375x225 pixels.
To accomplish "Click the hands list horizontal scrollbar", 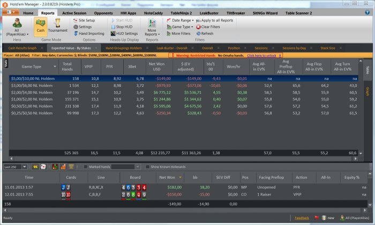I will pyautogui.click(x=185, y=210).
